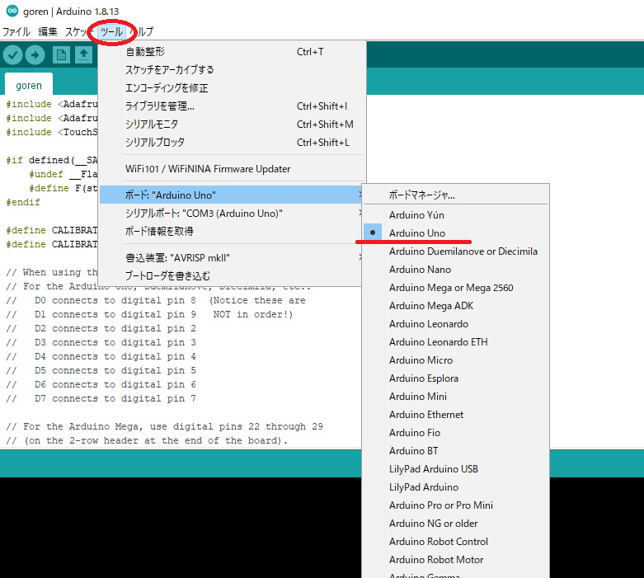Select LilyPad Arduino USB board
Screen dimensions: 644x578
(456, 468)
